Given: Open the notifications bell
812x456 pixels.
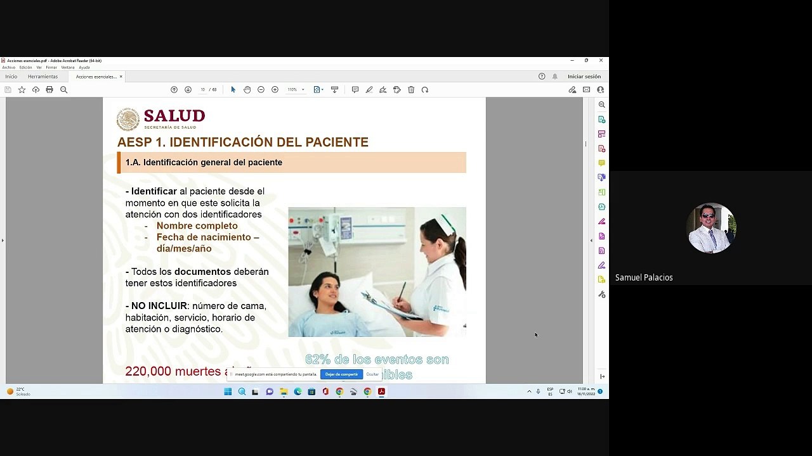Looking at the screenshot, I should tap(554, 77).
